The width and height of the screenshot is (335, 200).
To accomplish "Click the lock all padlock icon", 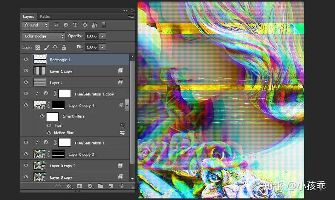I will pyautogui.click(x=64, y=47).
